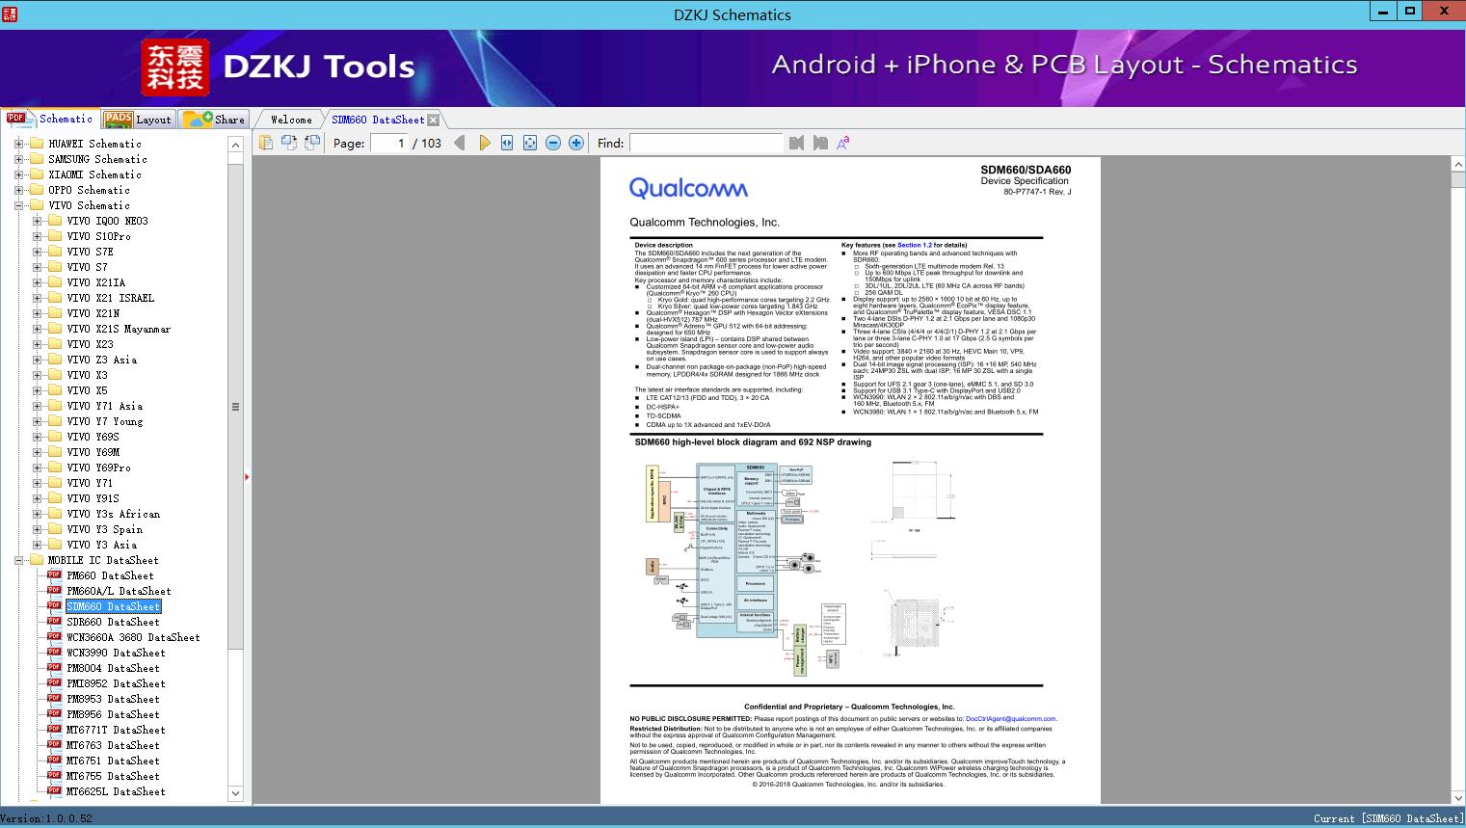Image resolution: width=1466 pixels, height=828 pixels.
Task: Open PMI8952 DataSheet
Action: tap(116, 683)
